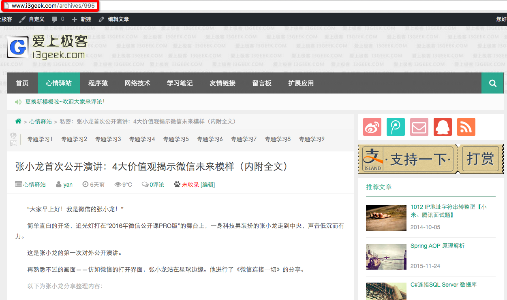Open the 友情链接 menu item

(x=222, y=83)
